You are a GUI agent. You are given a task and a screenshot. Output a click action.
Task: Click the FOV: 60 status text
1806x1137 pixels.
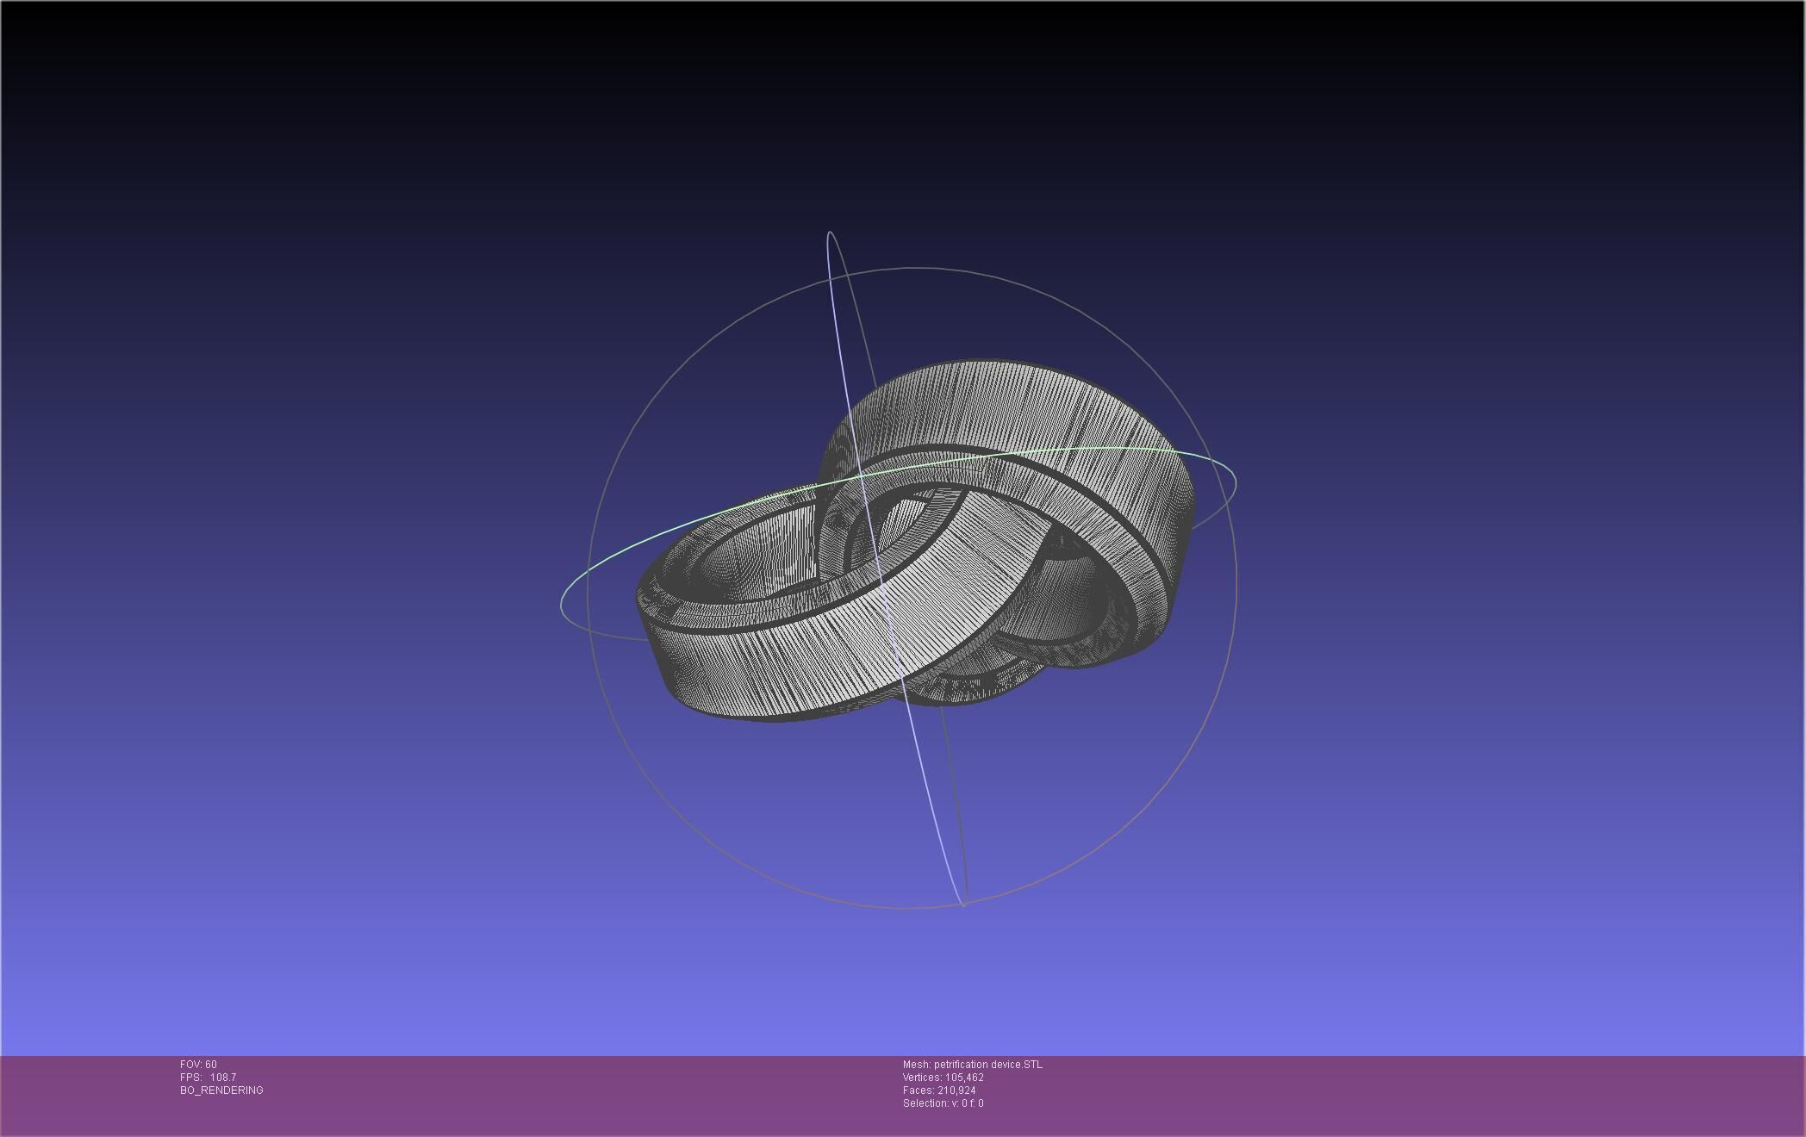point(198,1065)
